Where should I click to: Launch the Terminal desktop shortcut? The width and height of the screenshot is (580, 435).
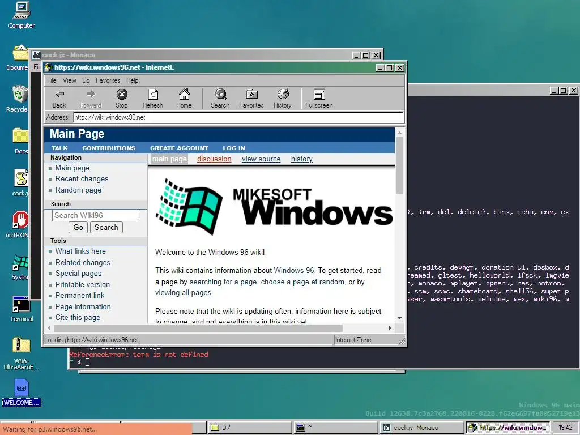tap(21, 309)
